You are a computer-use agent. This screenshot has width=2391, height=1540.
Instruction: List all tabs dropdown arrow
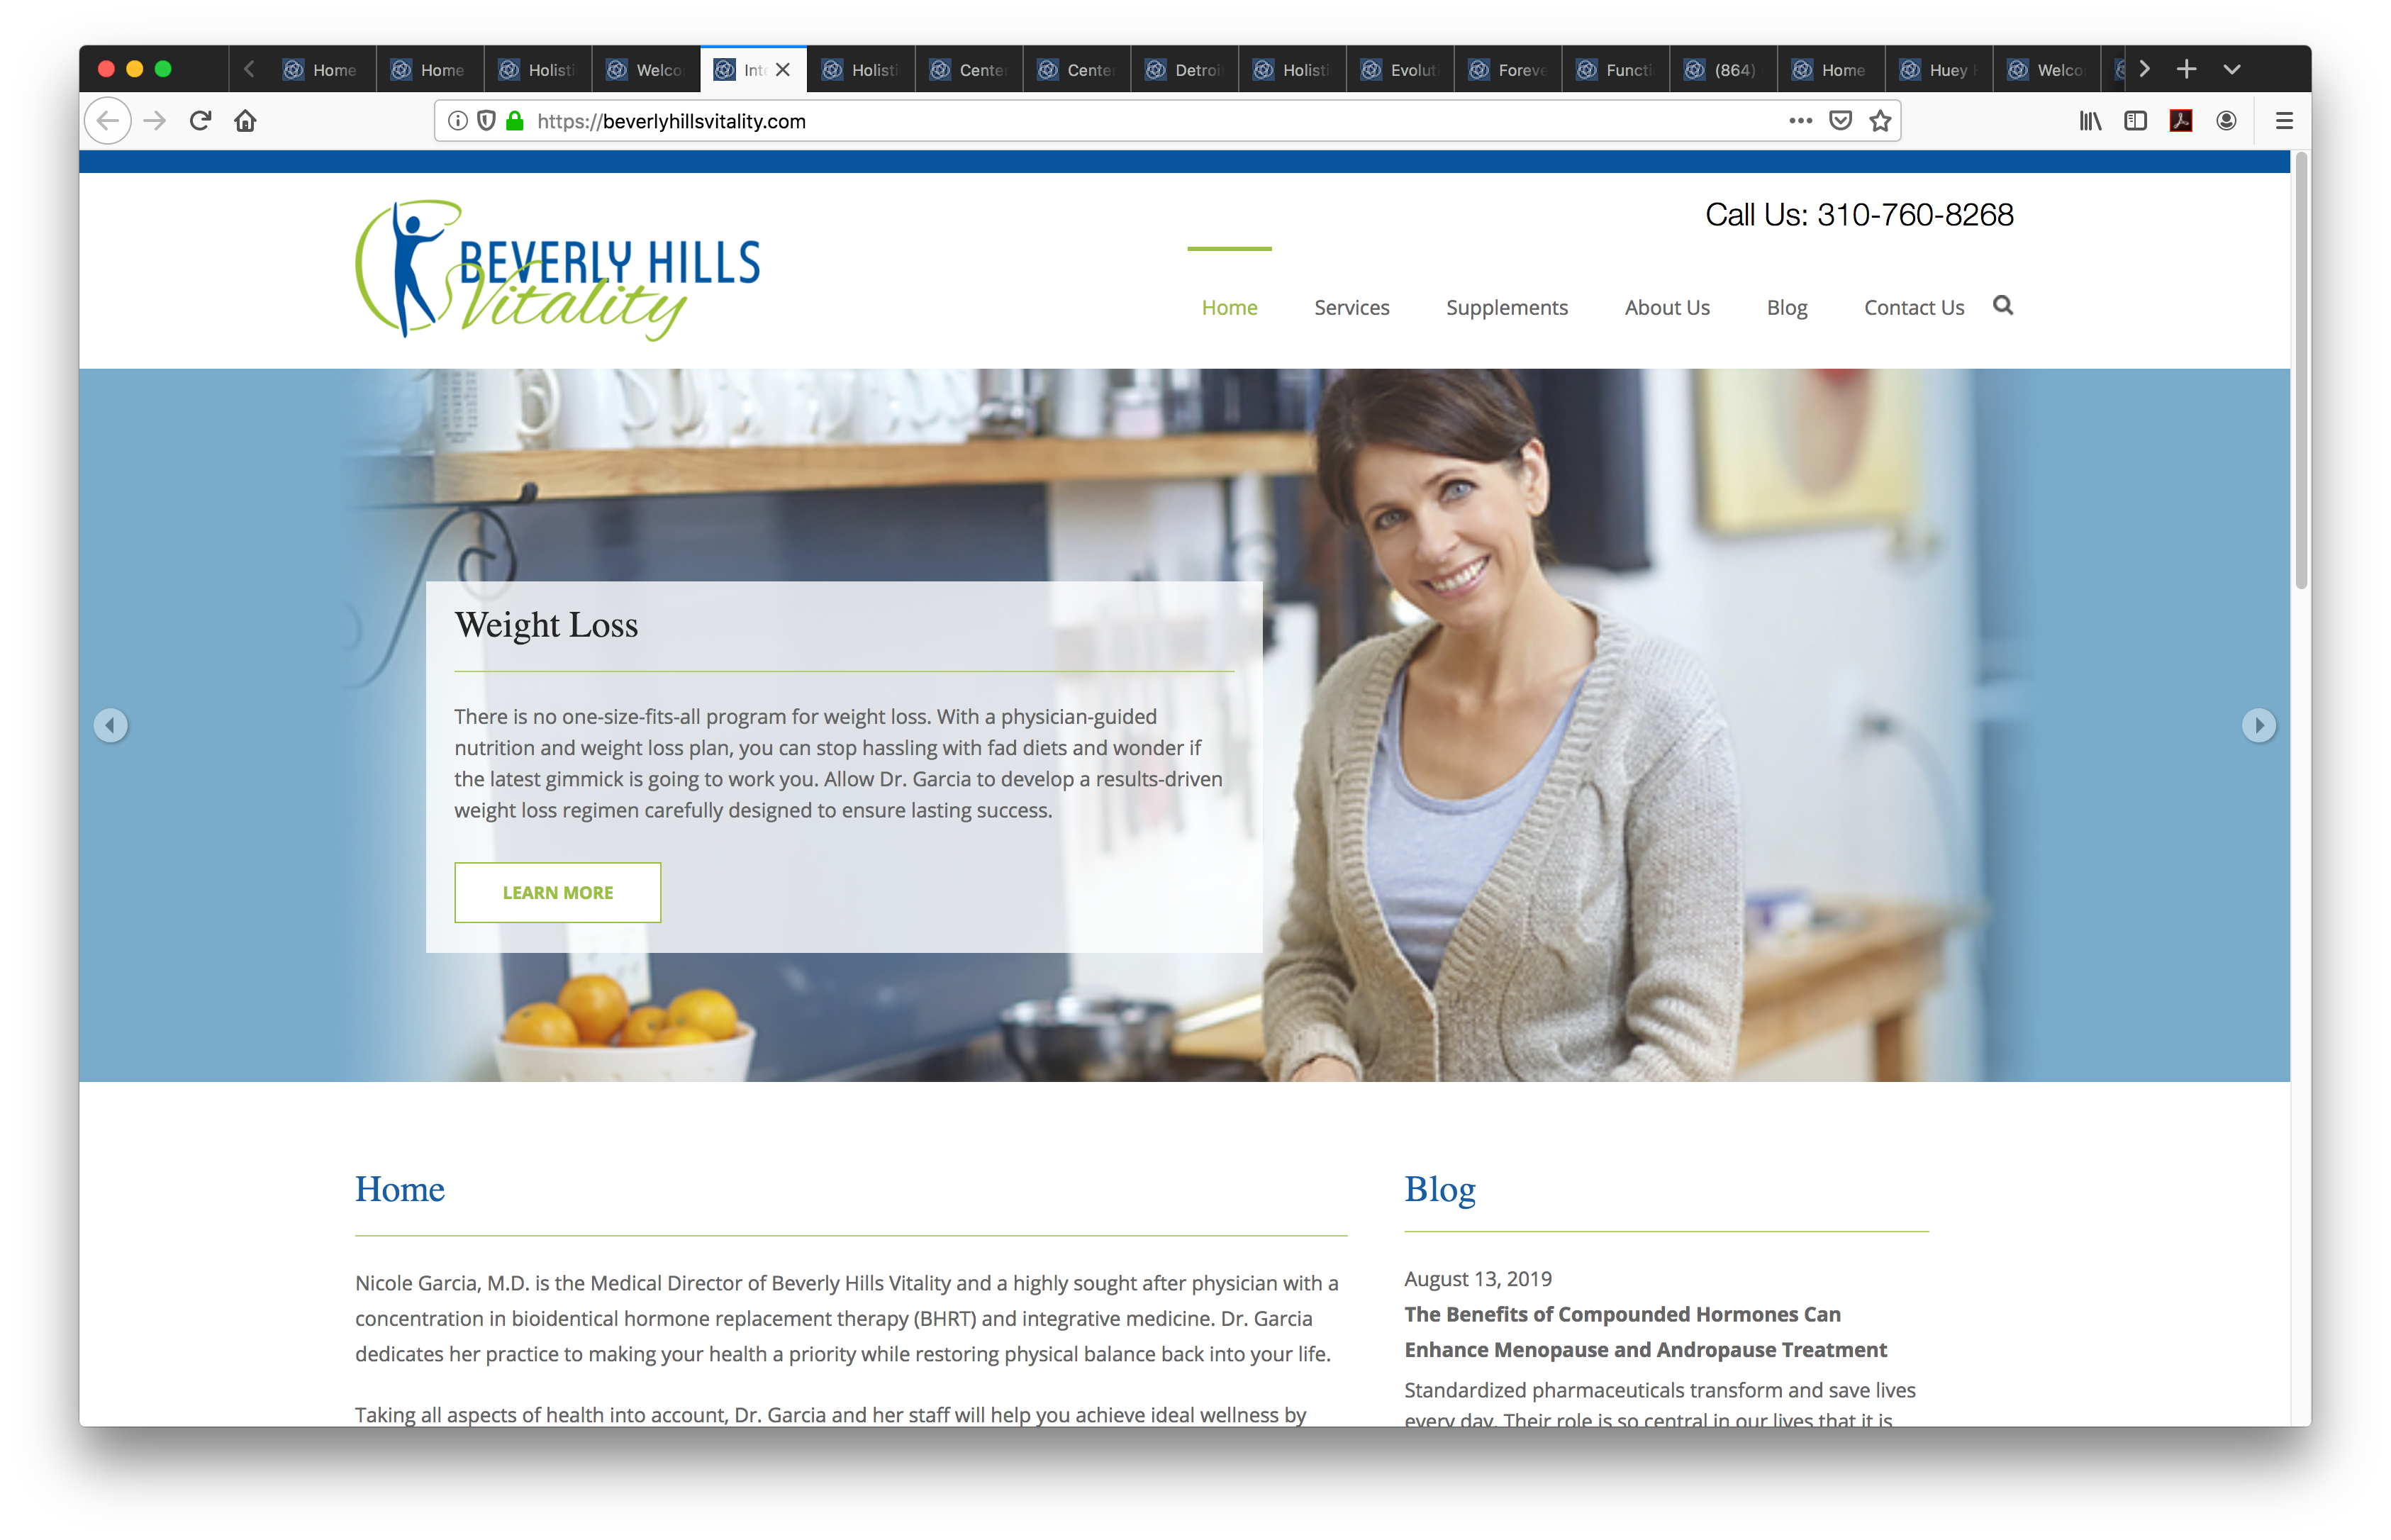[2232, 69]
